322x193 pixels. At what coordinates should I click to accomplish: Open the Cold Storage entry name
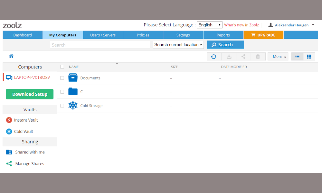(x=91, y=106)
